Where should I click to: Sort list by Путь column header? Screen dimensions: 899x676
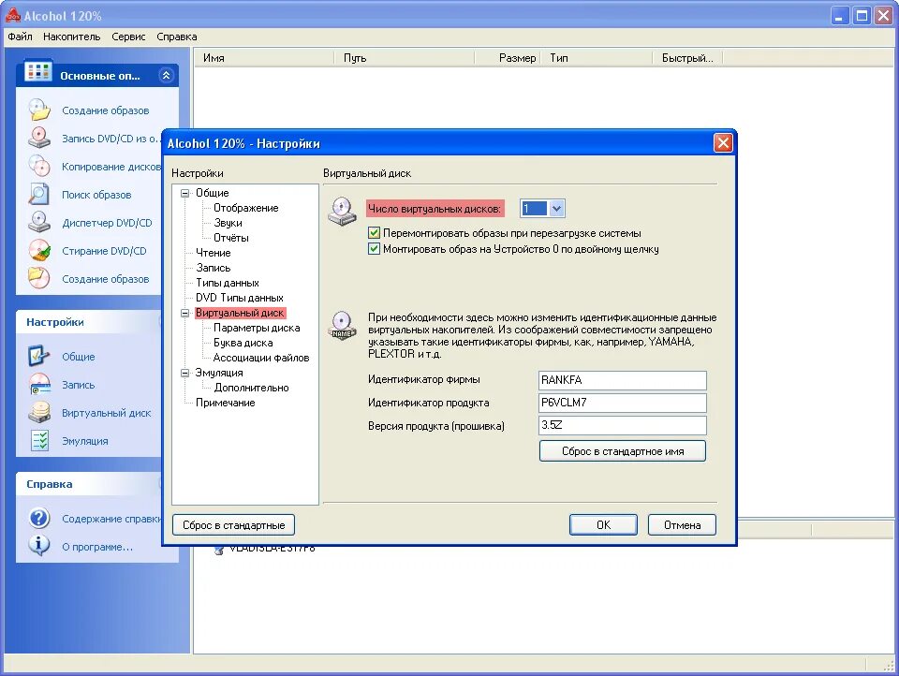[x=405, y=58]
